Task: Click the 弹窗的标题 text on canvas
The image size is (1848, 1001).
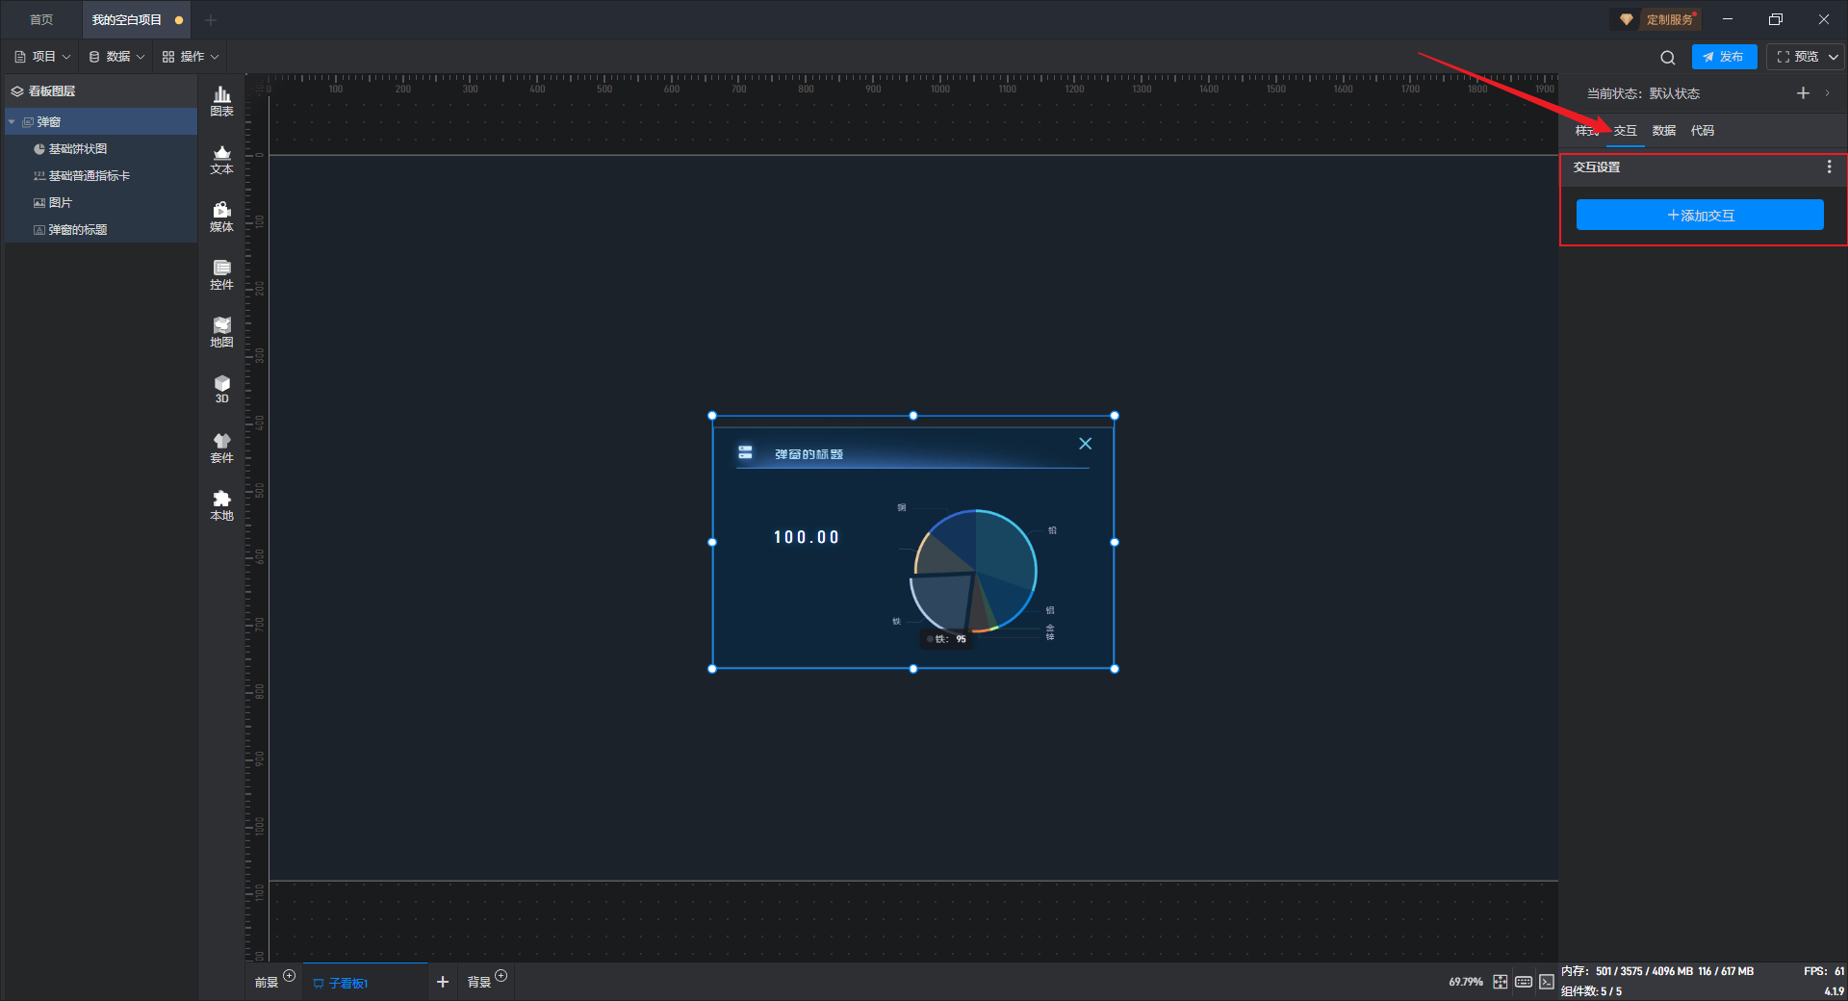Action: click(x=808, y=454)
